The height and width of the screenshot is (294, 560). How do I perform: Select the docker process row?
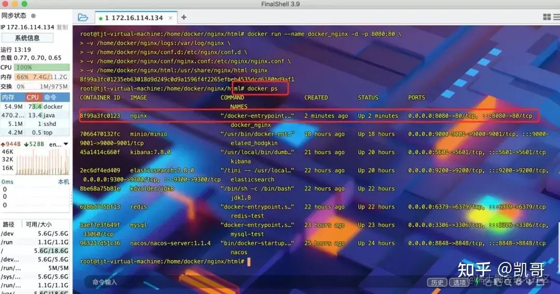coord(35,106)
